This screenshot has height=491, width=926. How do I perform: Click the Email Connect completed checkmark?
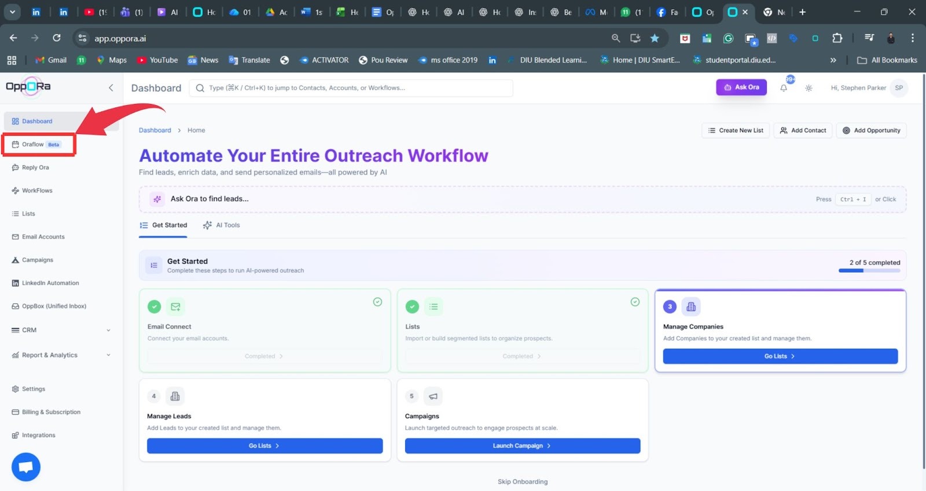pos(377,302)
